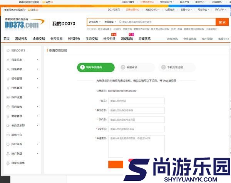Open the 首页 navigation tab
The height and width of the screenshot is (183, 231).
click(x=7, y=39)
